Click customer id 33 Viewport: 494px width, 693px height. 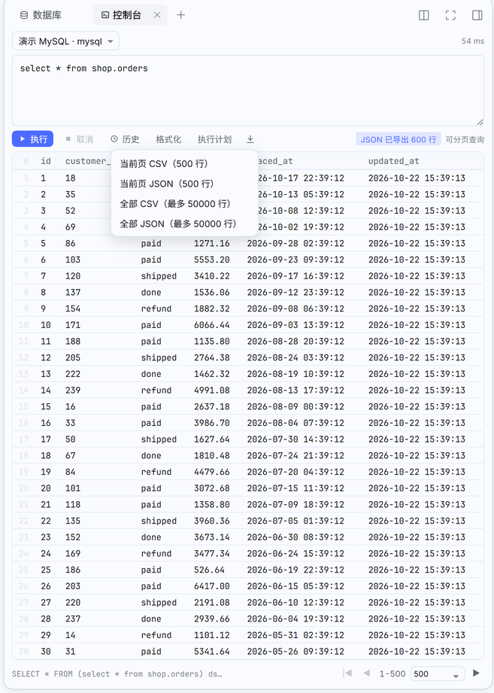70,424
